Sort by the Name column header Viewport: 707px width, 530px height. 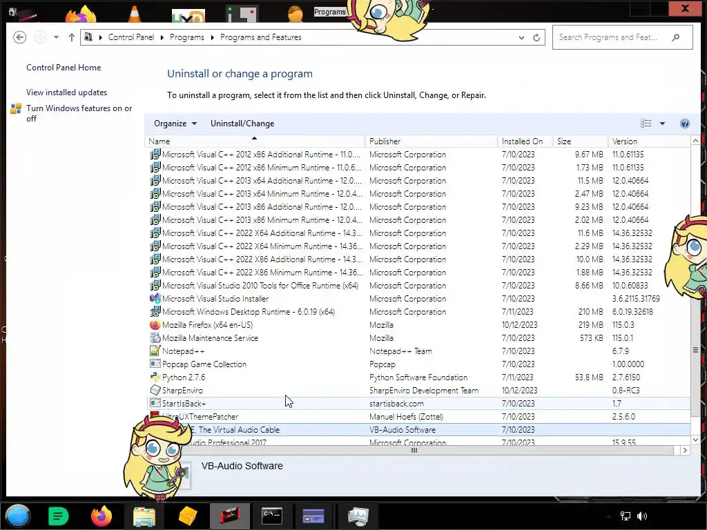tap(255, 141)
